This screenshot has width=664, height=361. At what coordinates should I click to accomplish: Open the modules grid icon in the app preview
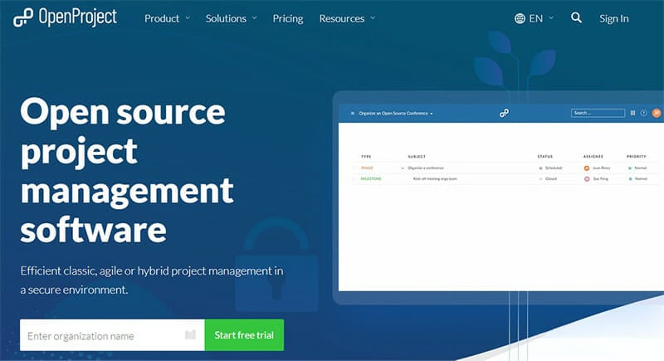632,113
